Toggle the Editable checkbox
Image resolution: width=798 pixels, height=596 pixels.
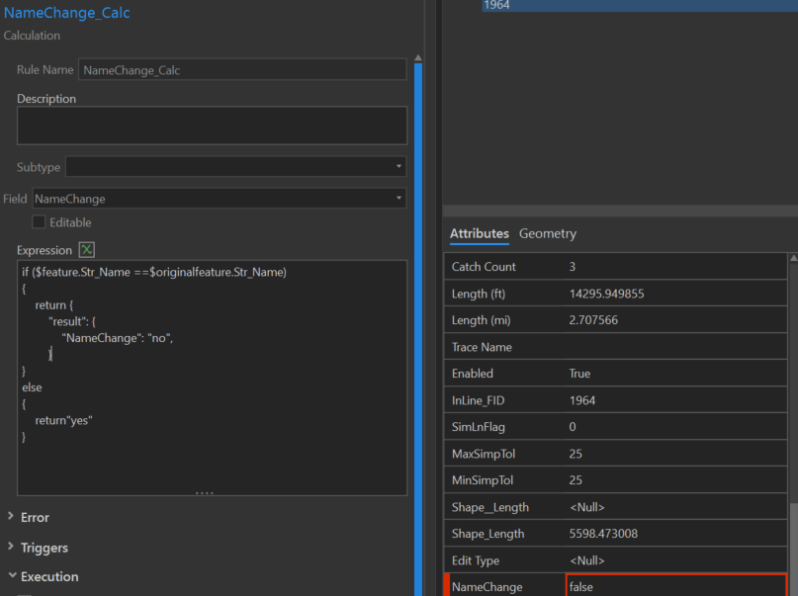point(40,222)
